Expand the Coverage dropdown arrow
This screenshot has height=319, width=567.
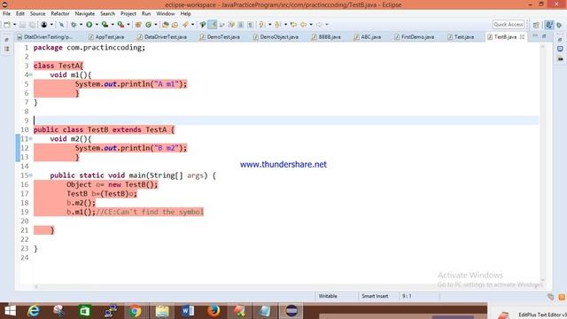pos(113,25)
